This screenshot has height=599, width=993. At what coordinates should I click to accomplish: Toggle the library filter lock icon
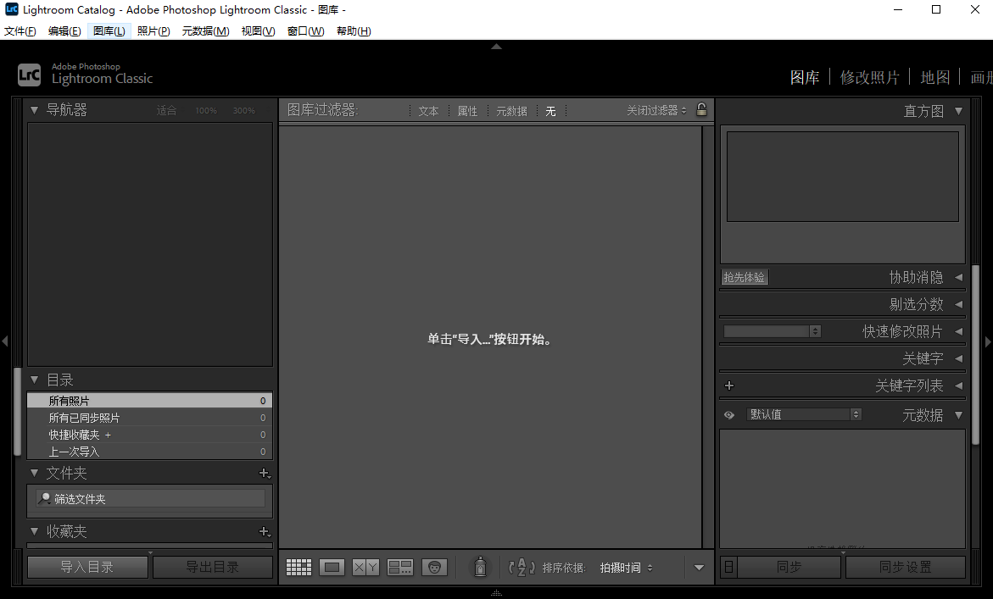[701, 110]
